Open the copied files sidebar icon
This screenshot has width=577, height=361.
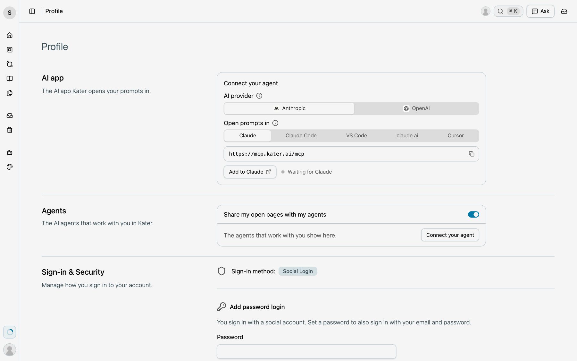[x=10, y=93]
